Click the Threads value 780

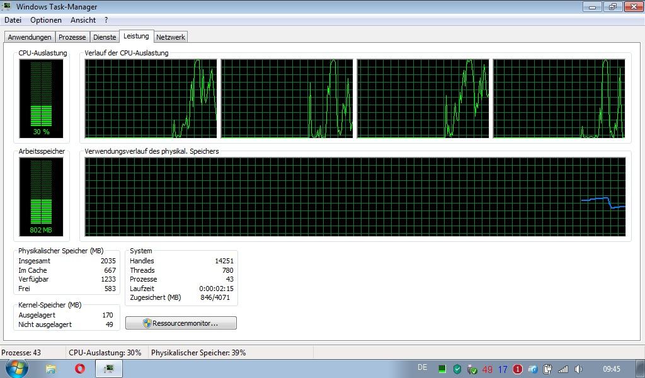point(227,270)
